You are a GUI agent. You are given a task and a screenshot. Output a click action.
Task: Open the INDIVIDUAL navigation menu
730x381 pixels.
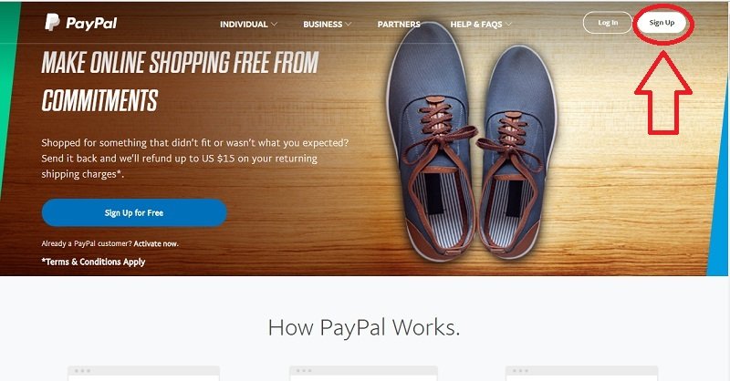(244, 25)
